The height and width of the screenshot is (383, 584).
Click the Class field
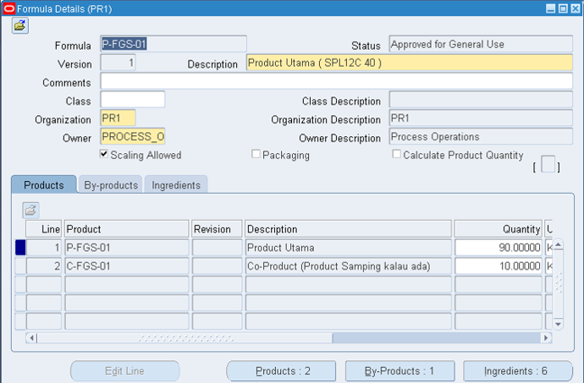133,100
